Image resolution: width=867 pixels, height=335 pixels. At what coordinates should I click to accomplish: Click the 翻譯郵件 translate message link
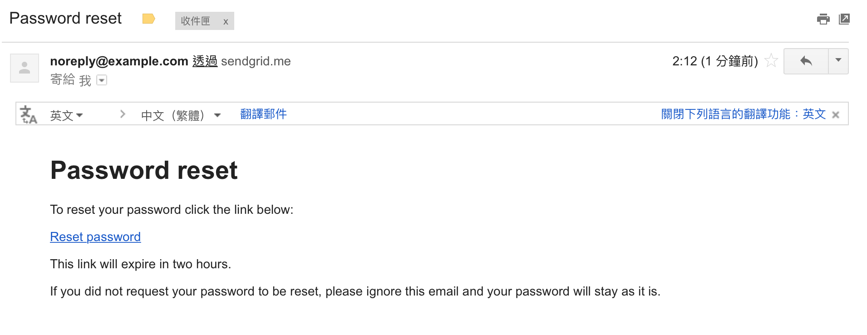263,114
